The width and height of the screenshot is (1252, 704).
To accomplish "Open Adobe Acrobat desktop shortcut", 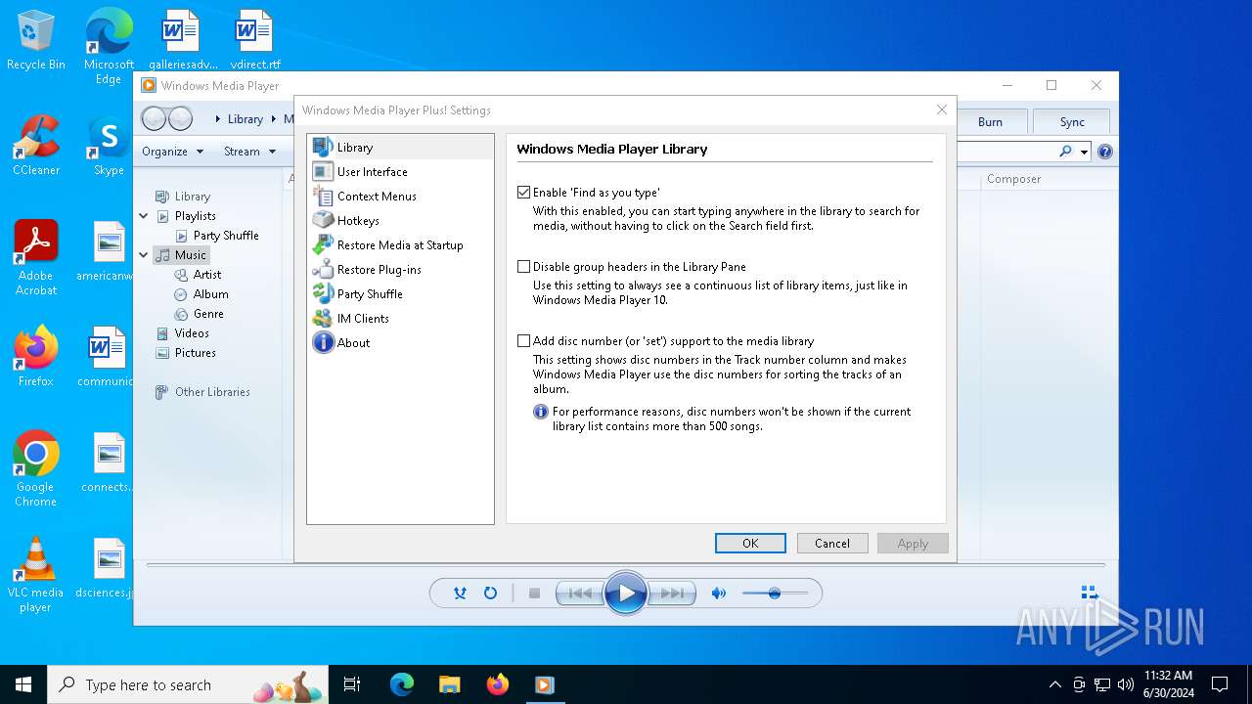I will click(x=36, y=257).
